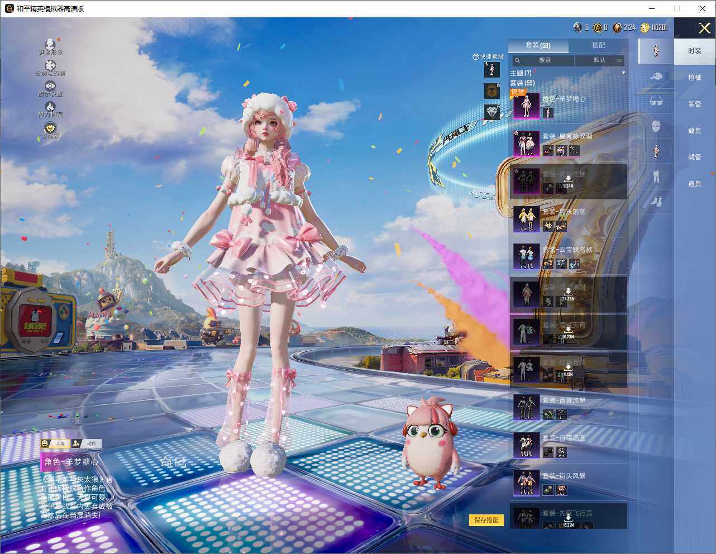Open 展示设置 eye icon
The width and height of the screenshot is (716, 554).
(50, 86)
